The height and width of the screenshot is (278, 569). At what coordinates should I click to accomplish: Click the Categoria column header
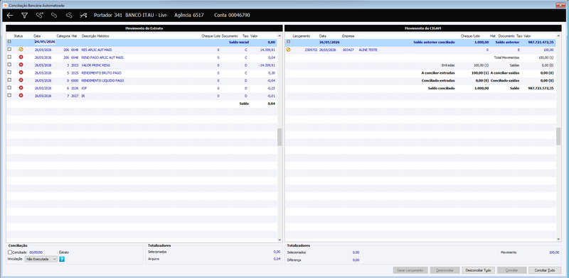coord(63,36)
